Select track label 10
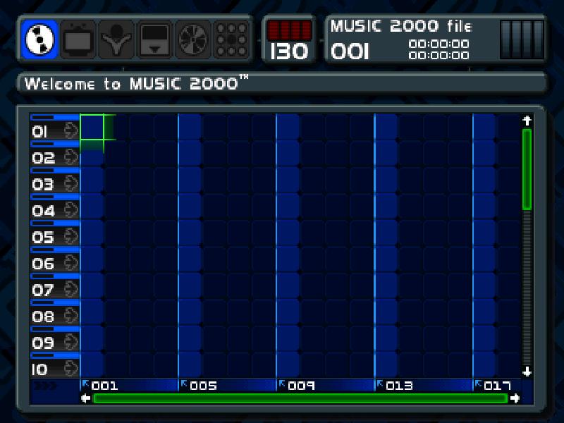This screenshot has height=423, width=564. tap(39, 369)
